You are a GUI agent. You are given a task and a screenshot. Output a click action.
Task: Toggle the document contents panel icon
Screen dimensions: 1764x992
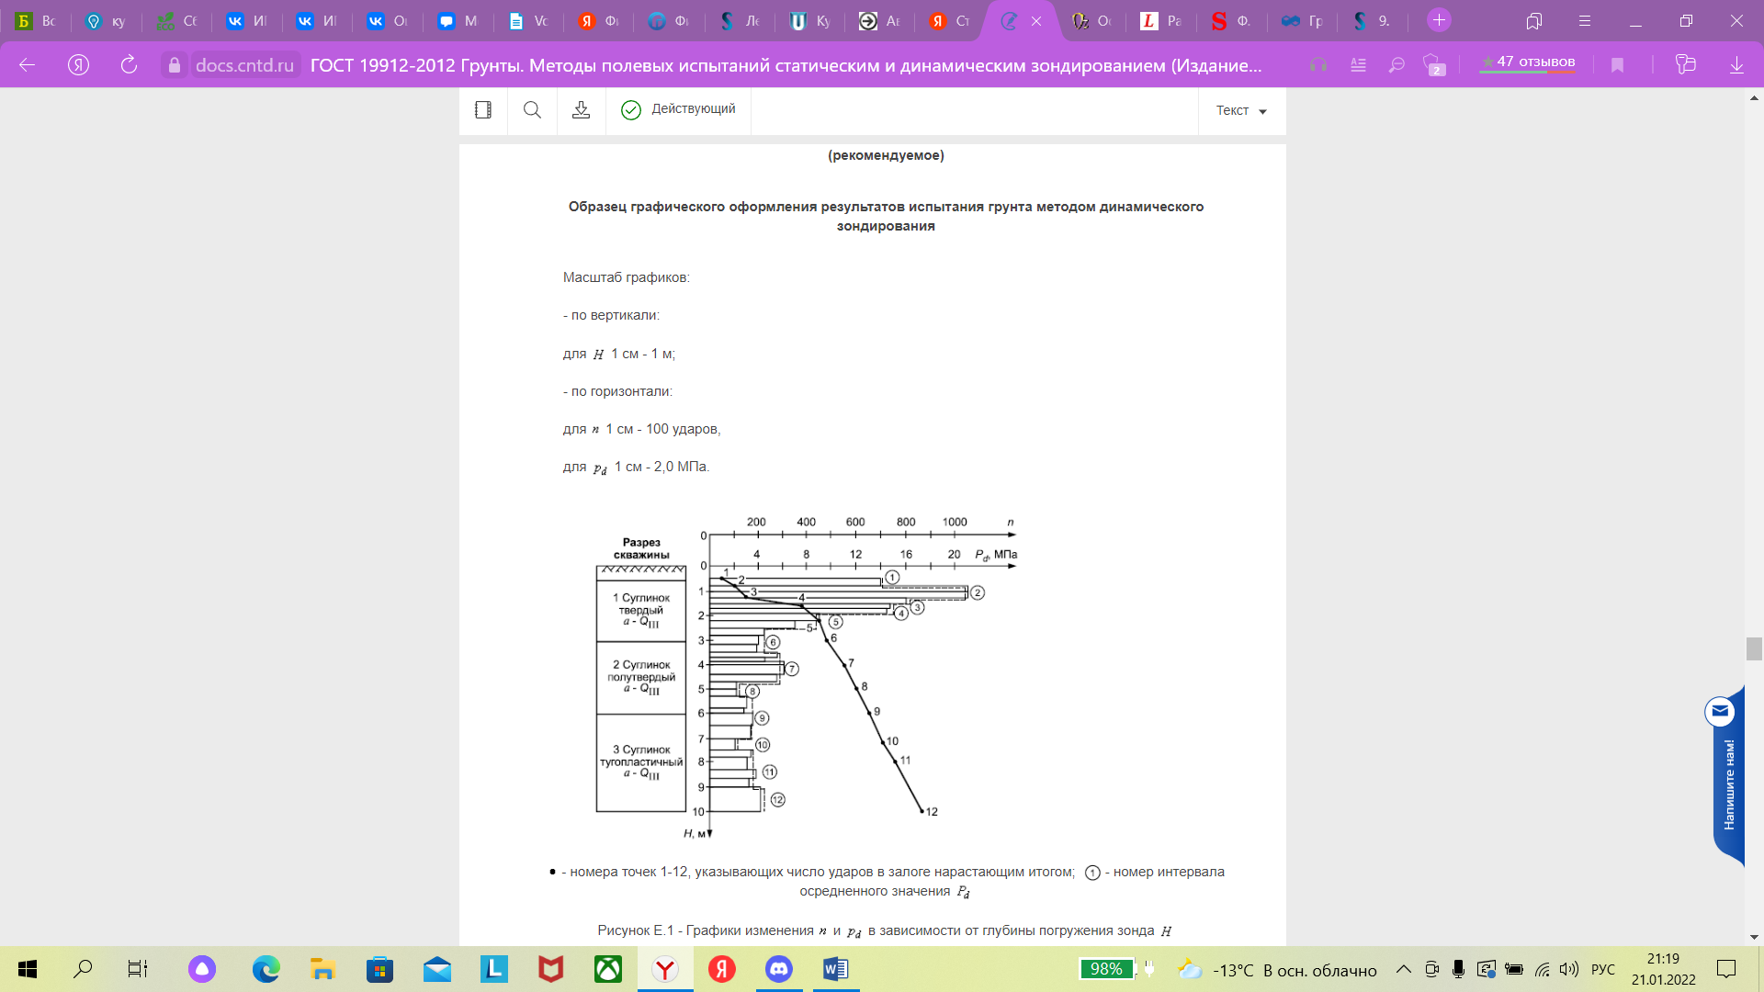tap(483, 110)
